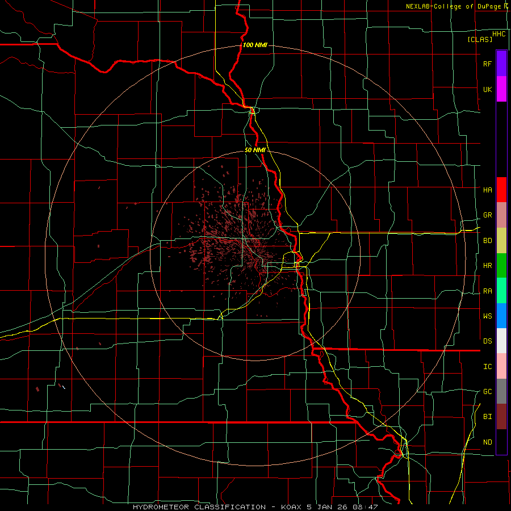The width and height of the screenshot is (511, 511).
Task: Click the gray GC legend swatch
Action: tap(501, 391)
